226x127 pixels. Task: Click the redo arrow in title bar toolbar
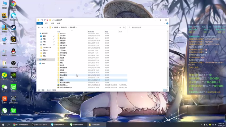(x=45, y=20)
